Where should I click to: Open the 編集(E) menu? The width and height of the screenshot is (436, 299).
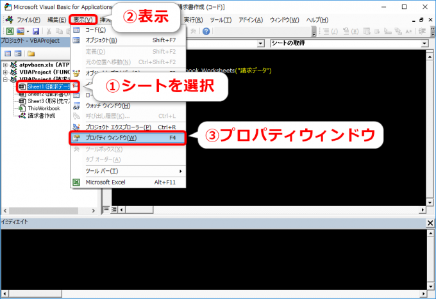(x=56, y=20)
